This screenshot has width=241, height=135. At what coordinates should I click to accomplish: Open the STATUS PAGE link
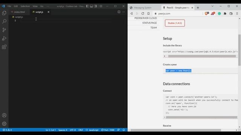pyautogui.click(x=149, y=23)
